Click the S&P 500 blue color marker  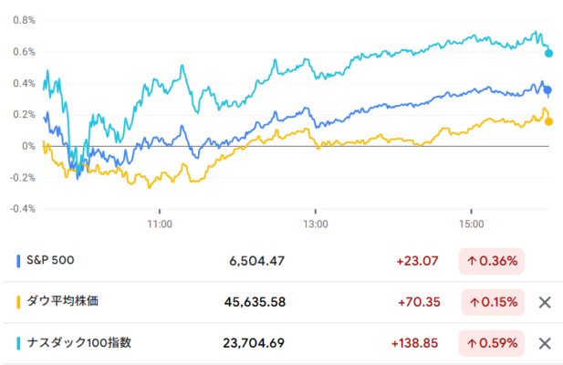coord(18,261)
